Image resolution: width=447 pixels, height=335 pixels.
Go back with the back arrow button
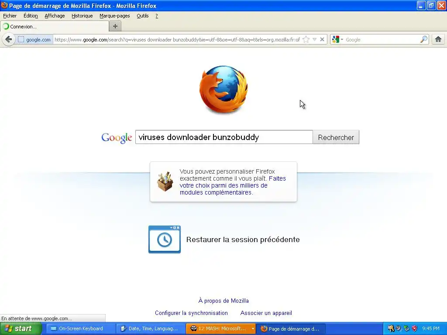[9, 39]
